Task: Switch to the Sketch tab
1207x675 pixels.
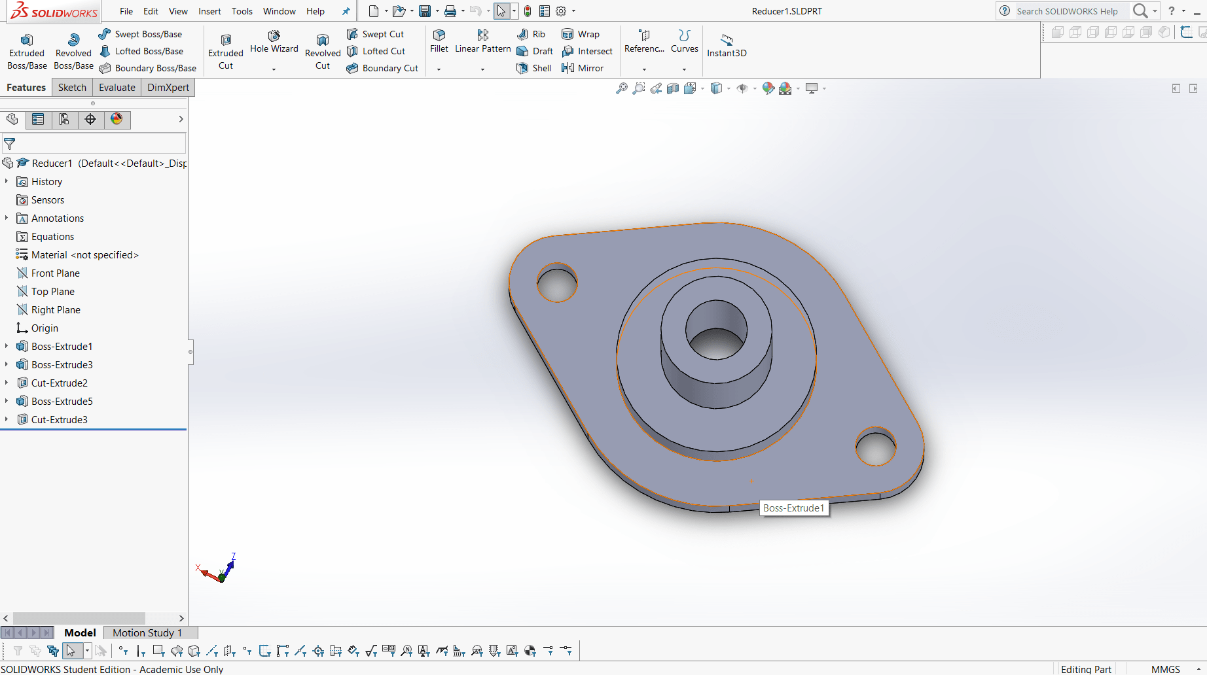Action: pyautogui.click(x=72, y=88)
